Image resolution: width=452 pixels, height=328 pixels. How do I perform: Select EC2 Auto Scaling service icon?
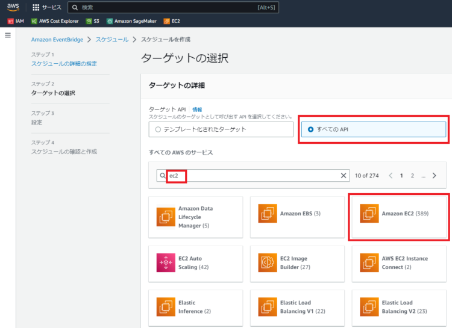[x=166, y=262]
